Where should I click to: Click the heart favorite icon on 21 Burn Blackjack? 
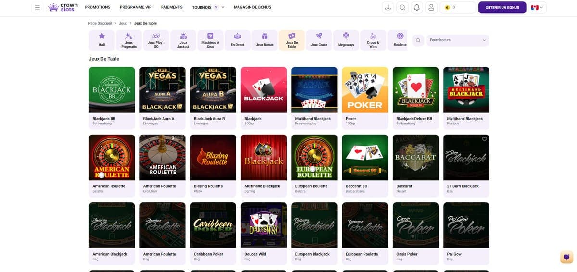(484, 139)
